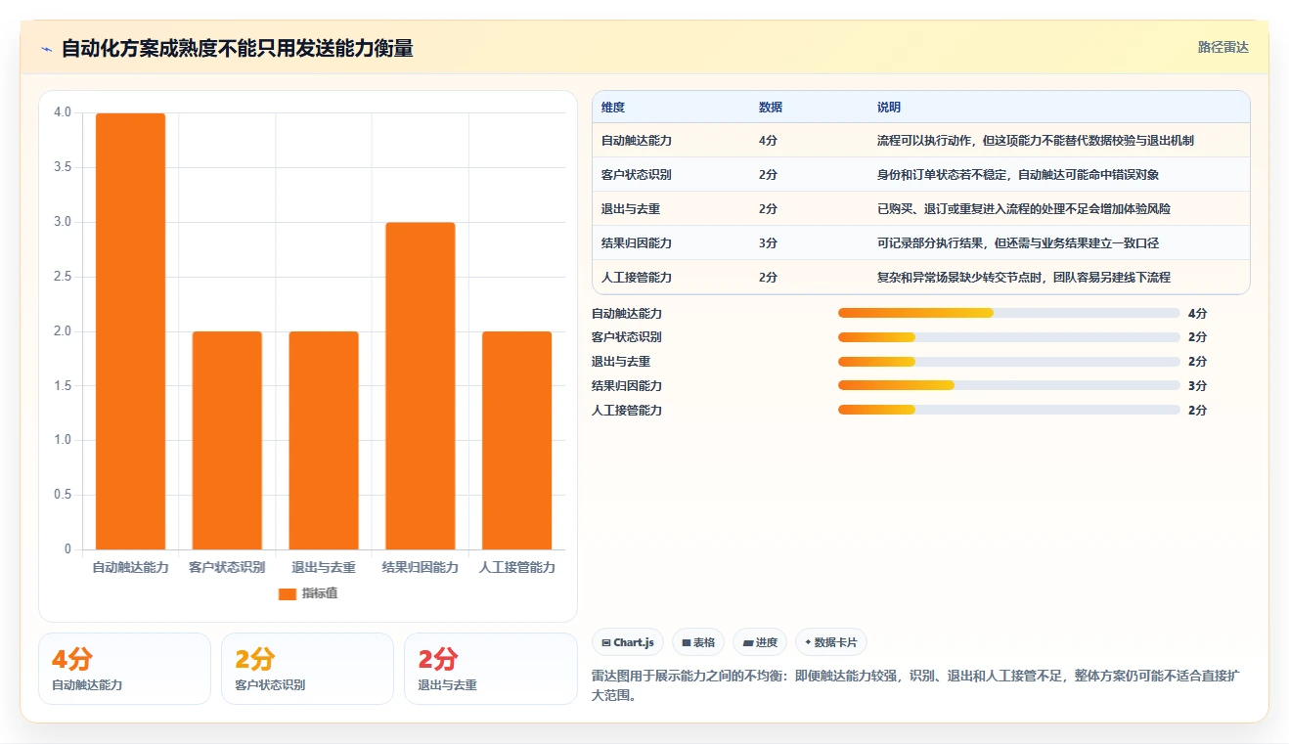Click the 表格 chip
Screen dimensions: 1289x744
698,642
